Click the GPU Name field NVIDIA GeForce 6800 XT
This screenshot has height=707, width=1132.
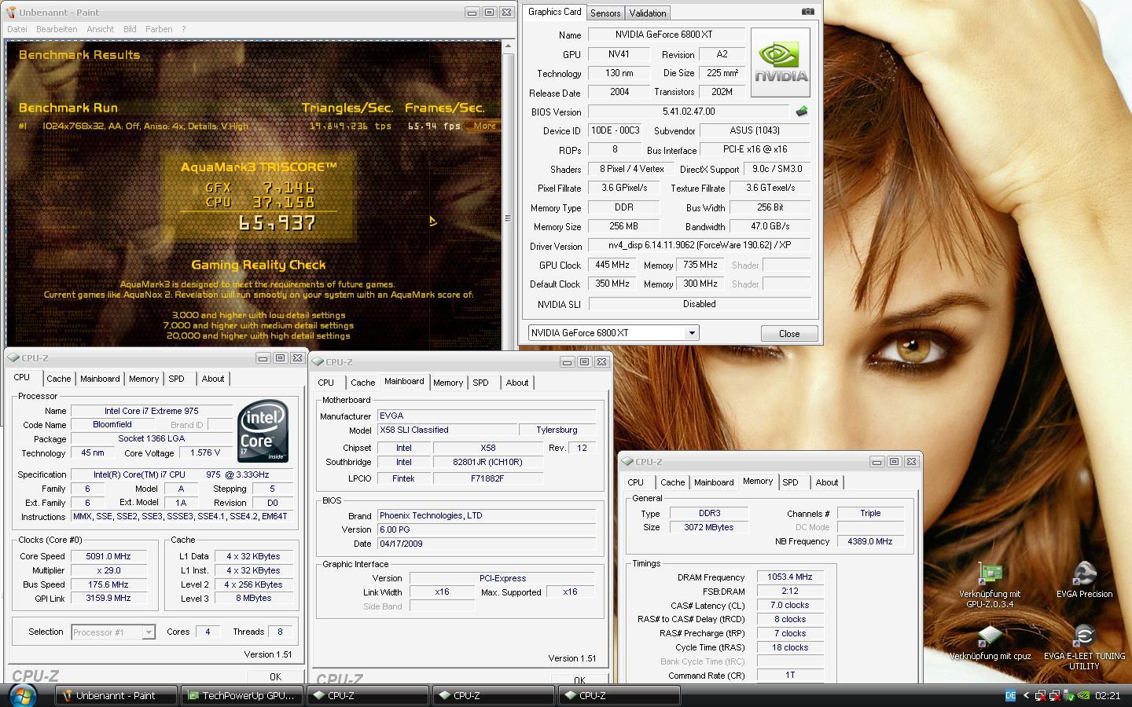[x=667, y=35]
